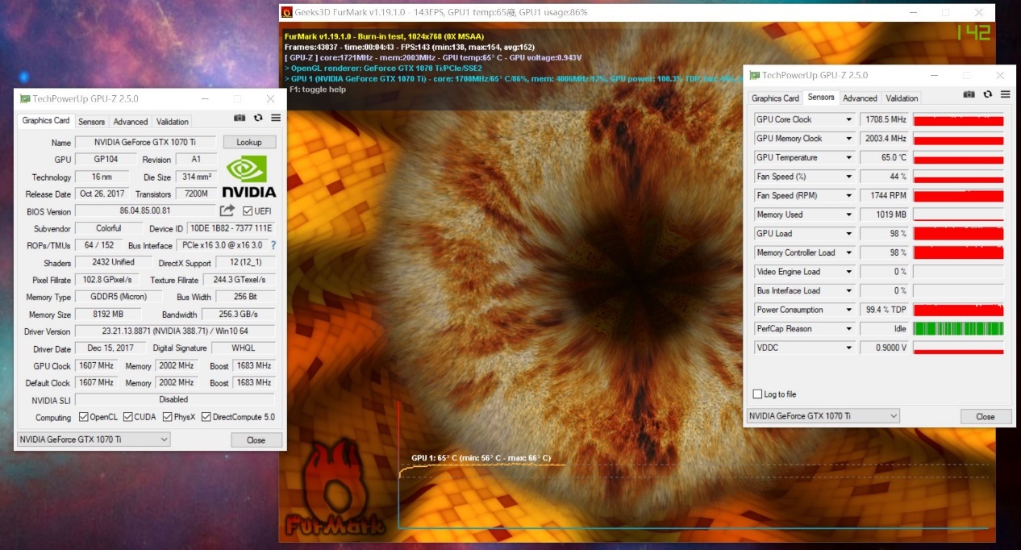This screenshot has height=550, width=1021.
Task: Expand the Power Consumption sensor dropdown
Action: pos(848,310)
